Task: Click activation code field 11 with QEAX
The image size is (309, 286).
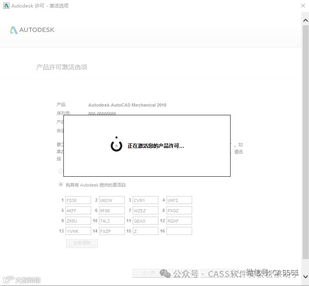Action: click(x=145, y=221)
